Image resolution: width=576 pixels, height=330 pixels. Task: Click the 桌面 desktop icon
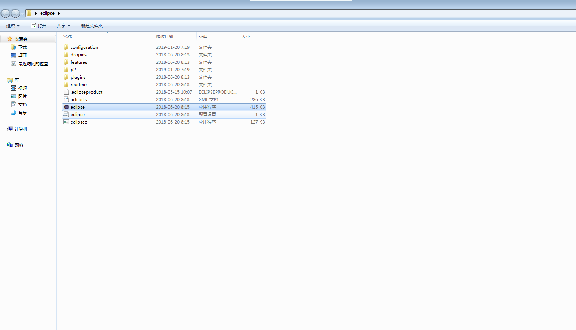click(14, 55)
